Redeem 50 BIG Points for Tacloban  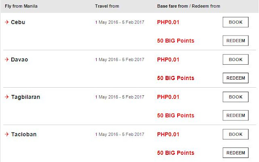(x=236, y=153)
